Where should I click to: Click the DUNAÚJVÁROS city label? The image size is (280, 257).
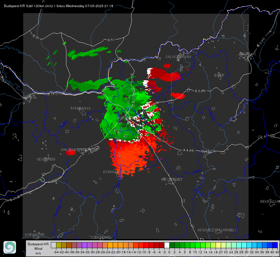tap(116, 172)
